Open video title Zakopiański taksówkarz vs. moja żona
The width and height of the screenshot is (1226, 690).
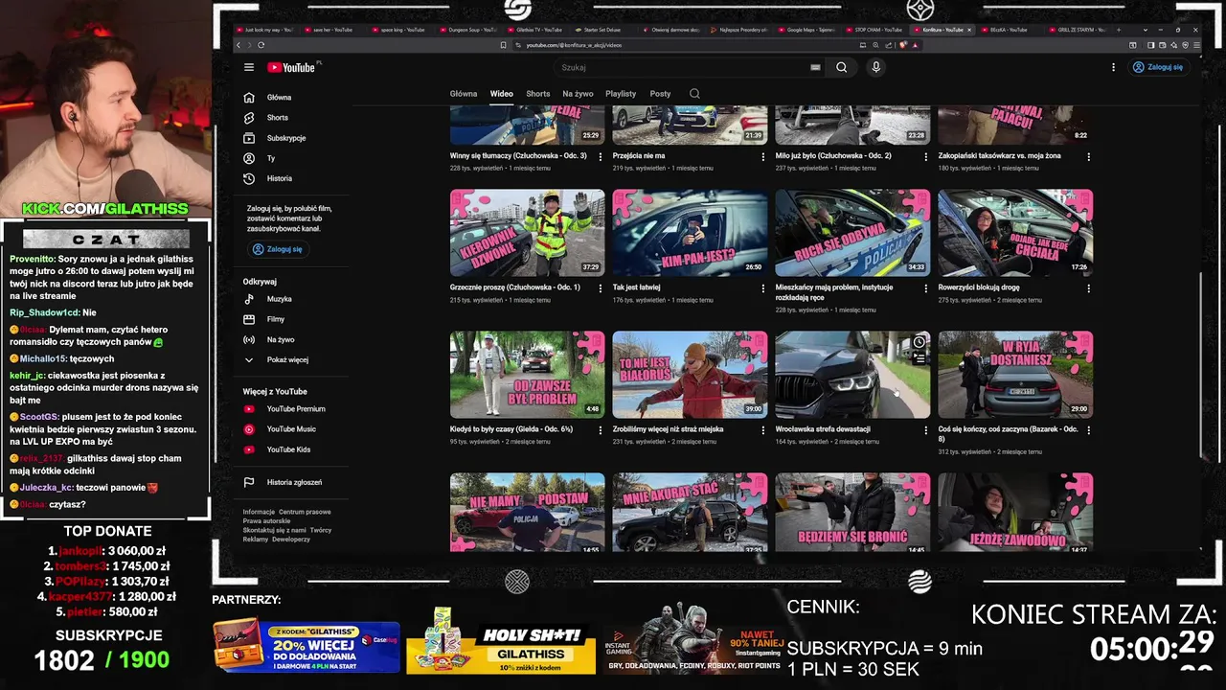[999, 155]
